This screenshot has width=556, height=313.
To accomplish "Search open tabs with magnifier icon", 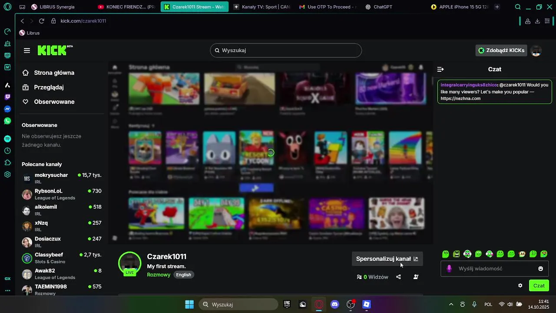I will pyautogui.click(x=517, y=7).
